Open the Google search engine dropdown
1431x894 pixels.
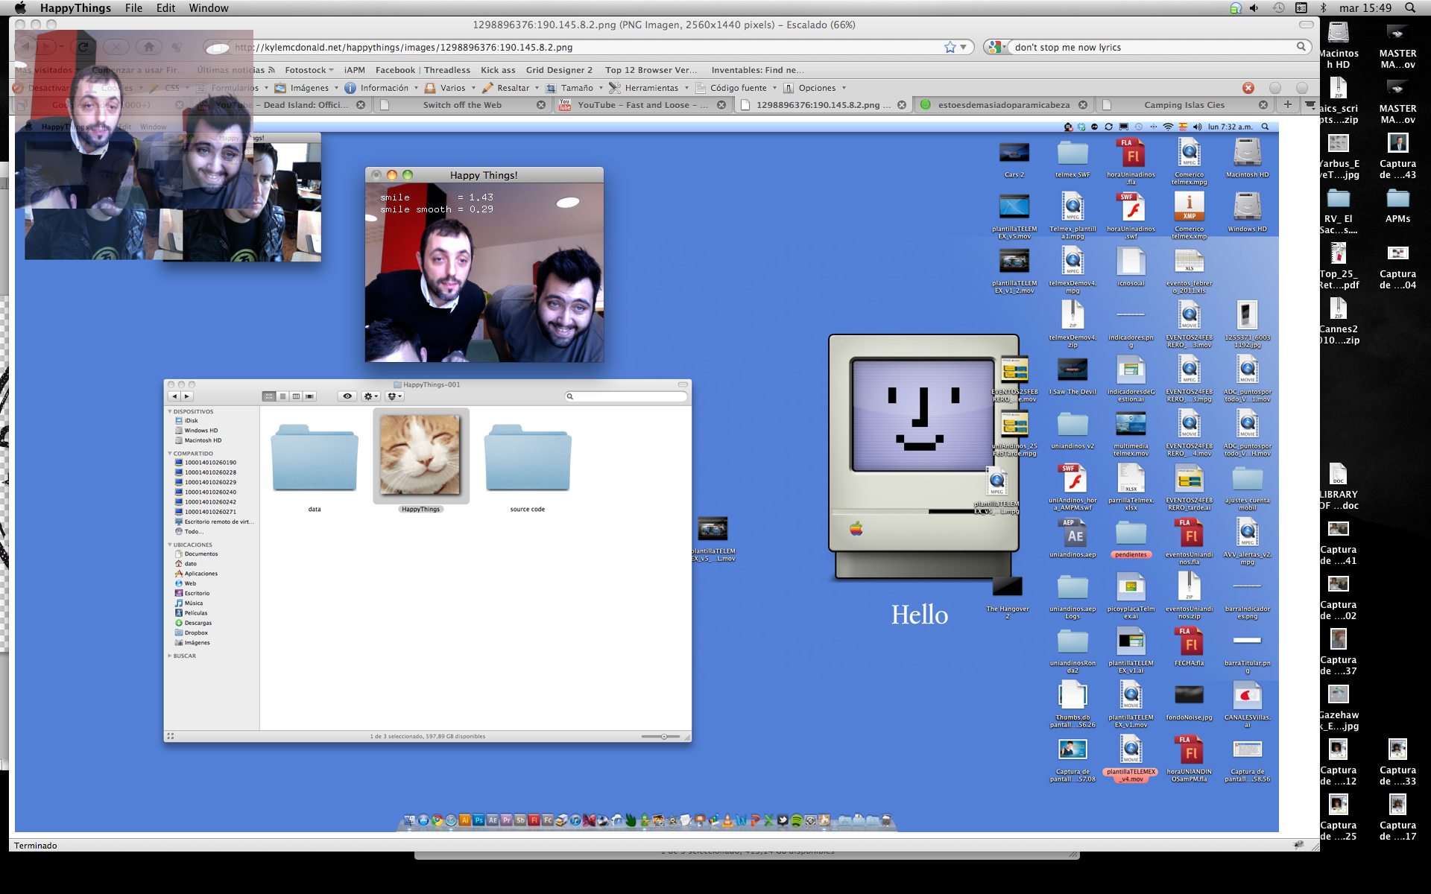pyautogui.click(x=996, y=47)
